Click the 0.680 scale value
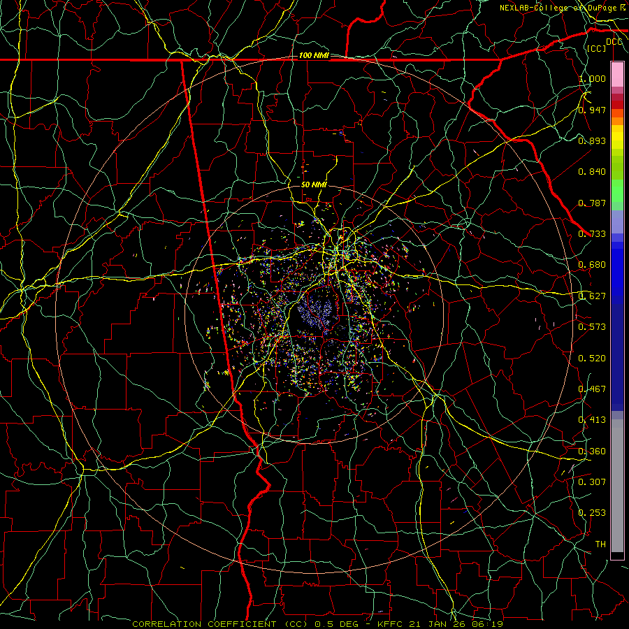Screen dimensions: 629x629 (592, 265)
